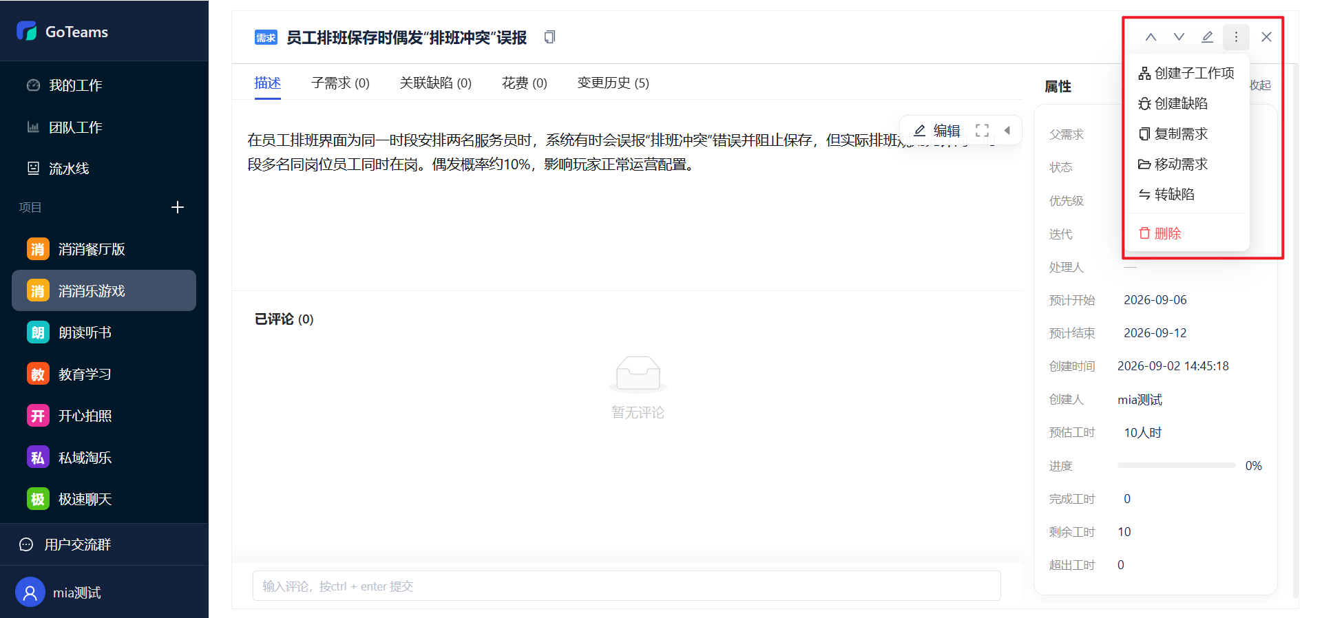Focus the comment input field
1322x618 pixels.
627,586
